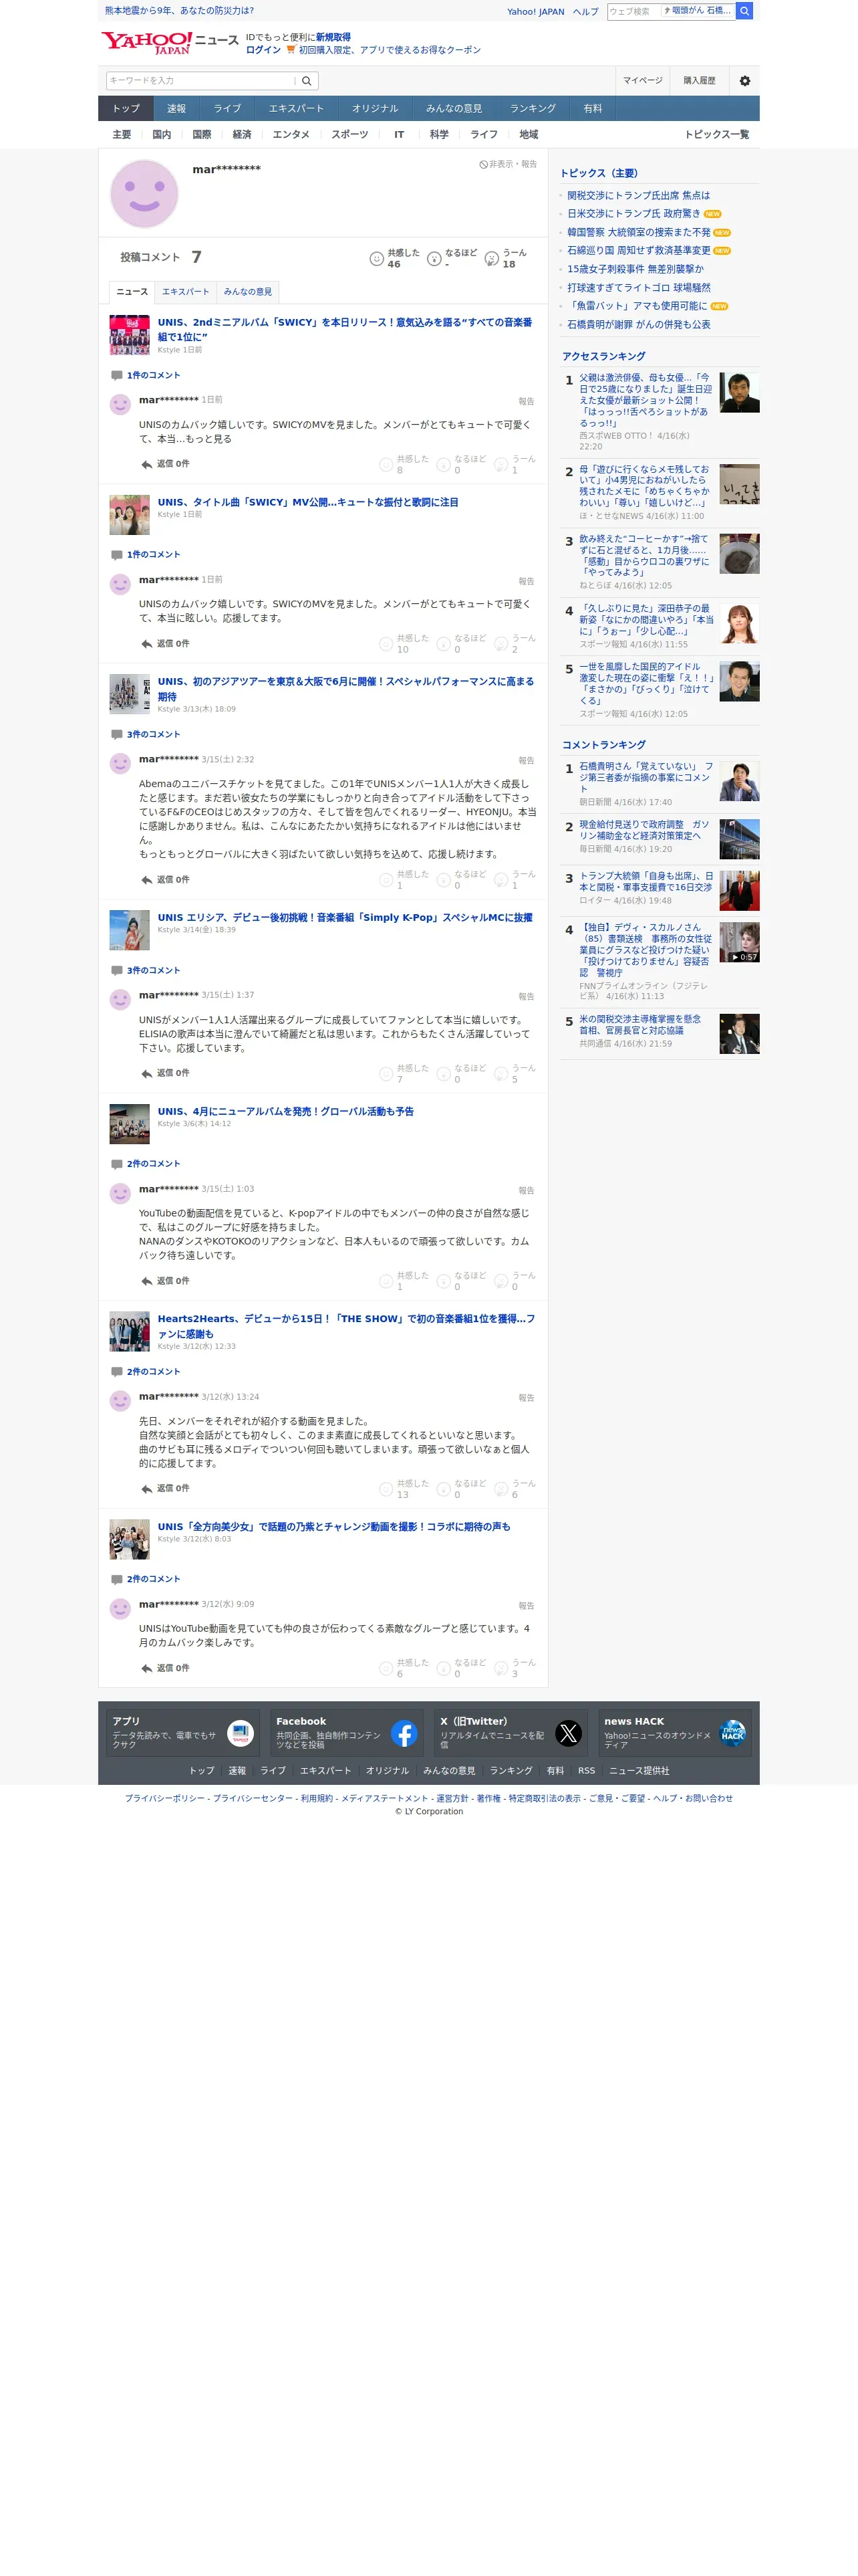
Task: Open the news HACK icon in footer
Action: pos(732,1733)
